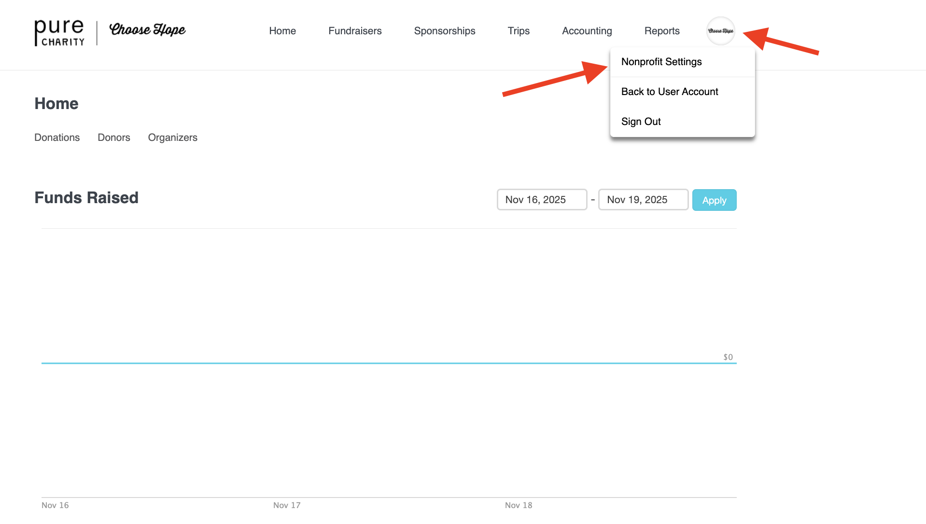Open the Fundraisers nav item
Viewport: 926px width, 524px height.
click(355, 31)
